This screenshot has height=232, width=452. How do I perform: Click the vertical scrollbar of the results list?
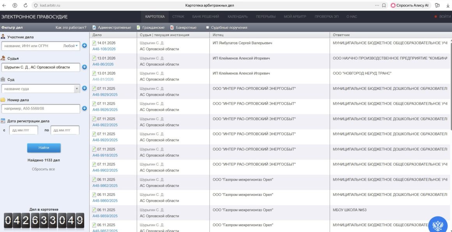(450, 117)
